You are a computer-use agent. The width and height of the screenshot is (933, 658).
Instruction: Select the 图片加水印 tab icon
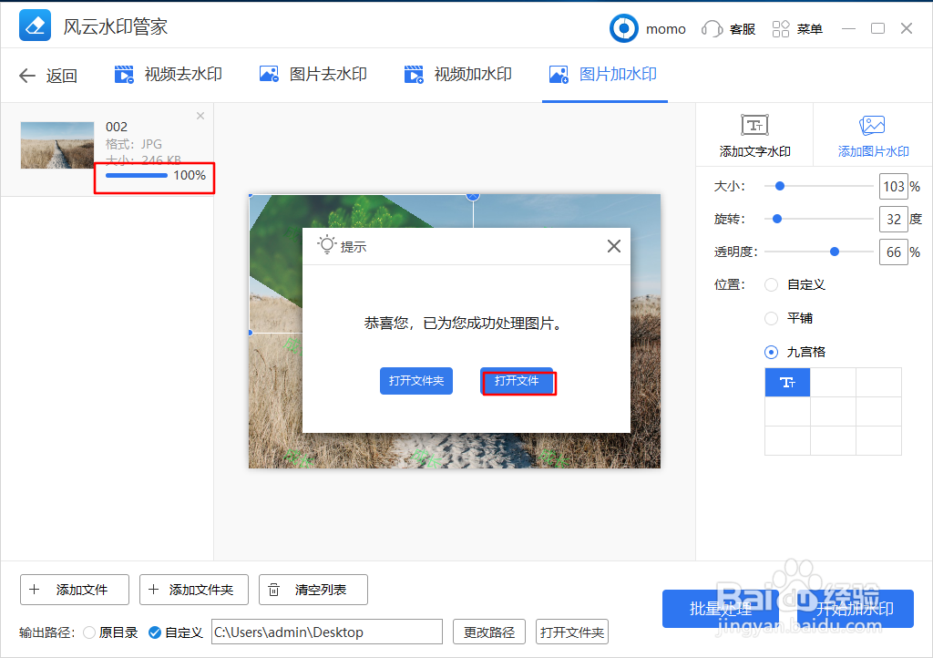[x=558, y=76]
